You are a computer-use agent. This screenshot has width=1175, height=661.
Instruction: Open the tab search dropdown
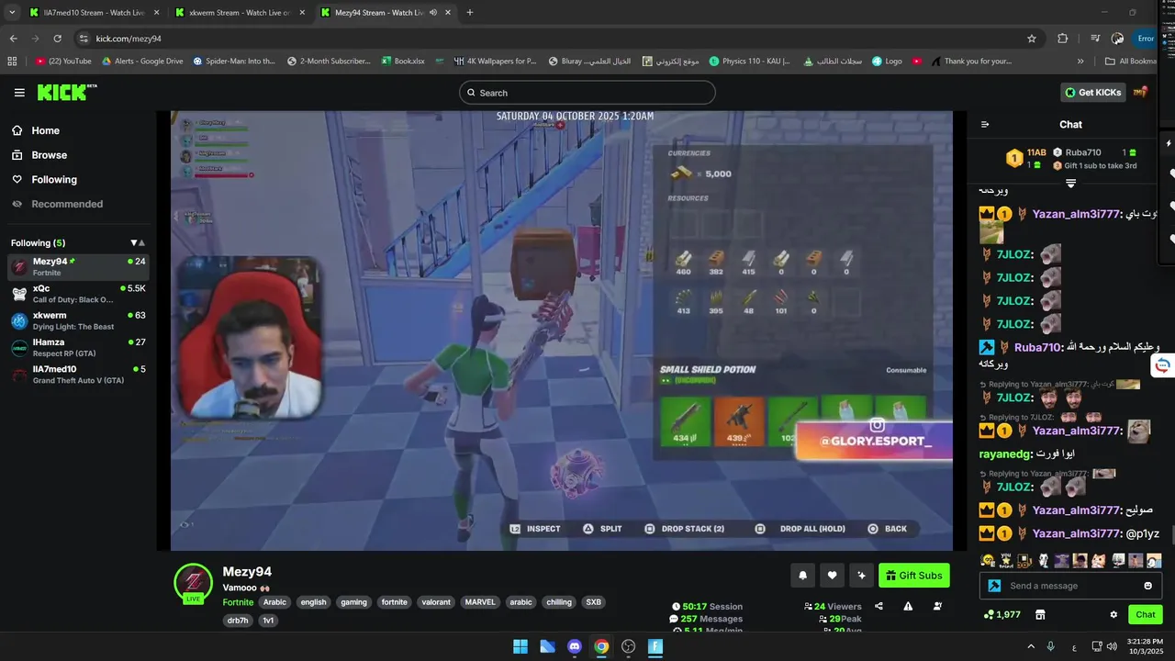tap(11, 13)
